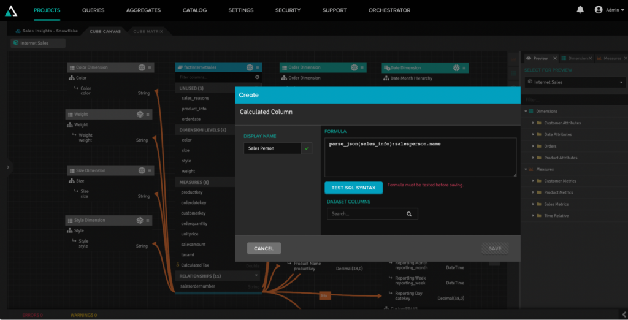The width and height of the screenshot is (628, 320).
Task: Click the search magnifier in Dataset Columns
Action: pyautogui.click(x=409, y=214)
